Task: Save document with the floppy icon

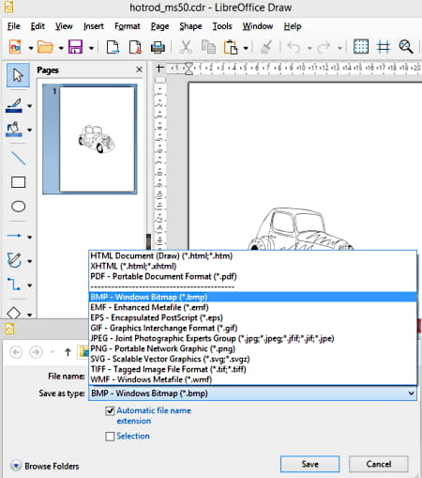Action: point(75,47)
